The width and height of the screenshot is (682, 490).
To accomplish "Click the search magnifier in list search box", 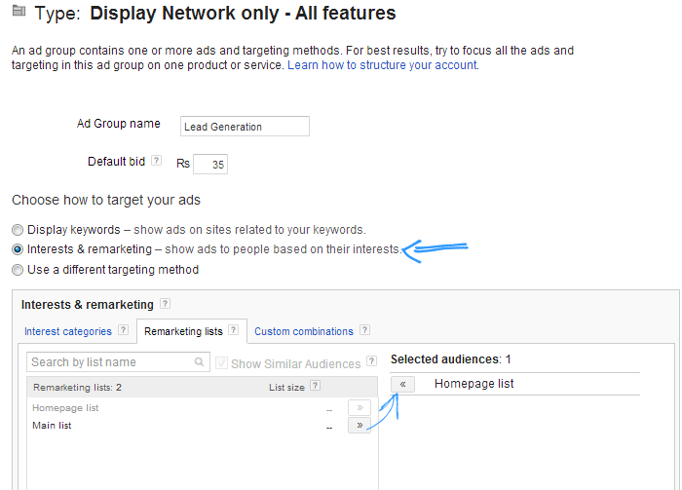I will (199, 361).
